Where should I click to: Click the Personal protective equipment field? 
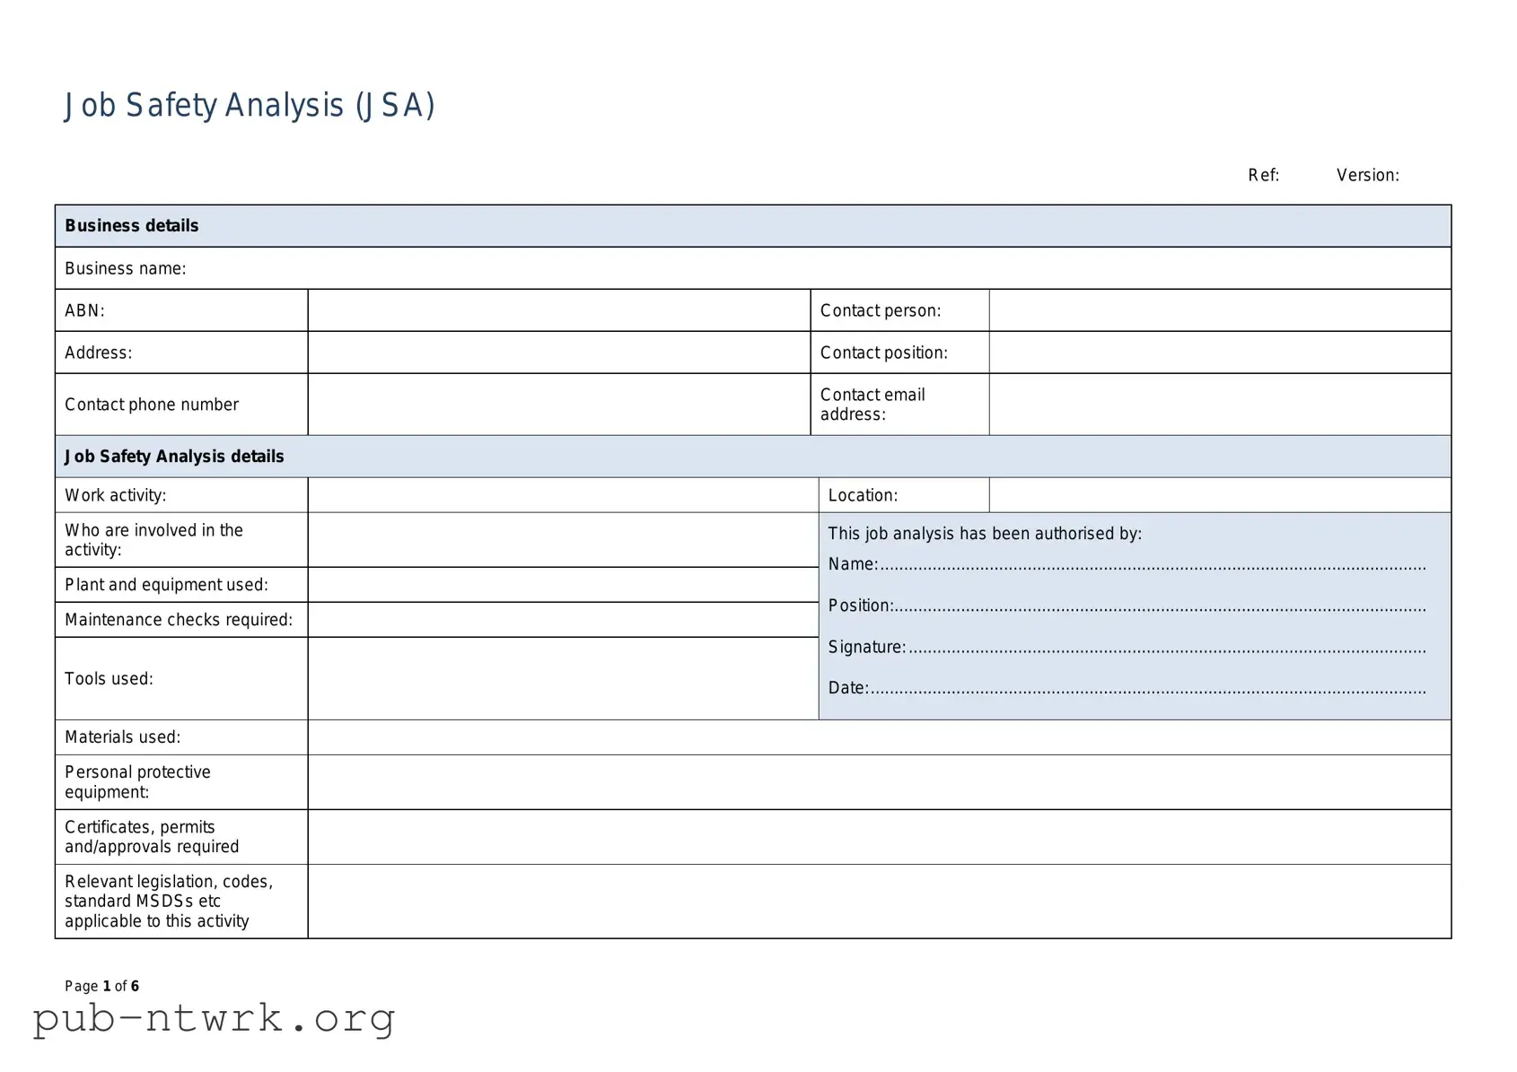(x=880, y=781)
